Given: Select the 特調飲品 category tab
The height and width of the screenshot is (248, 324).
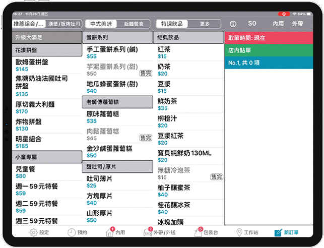Looking at the screenshot, I should (x=172, y=24).
